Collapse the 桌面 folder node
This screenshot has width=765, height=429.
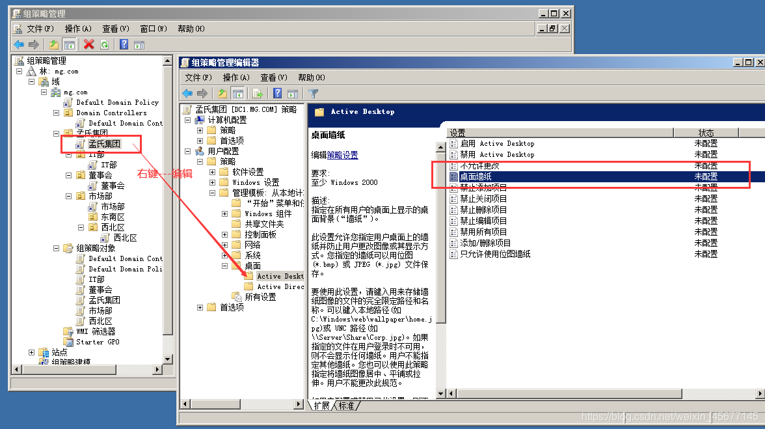(x=224, y=266)
